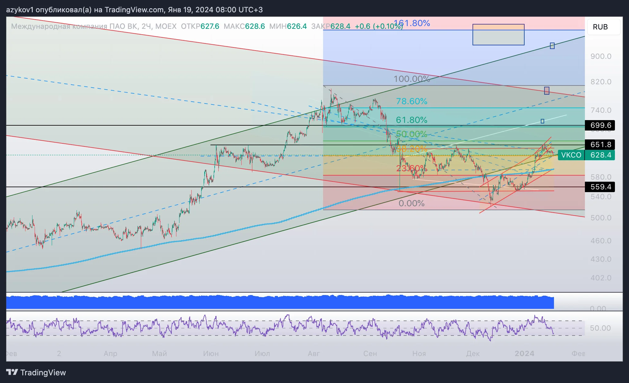Click the 78.60% Fibonacci level label

(412, 101)
